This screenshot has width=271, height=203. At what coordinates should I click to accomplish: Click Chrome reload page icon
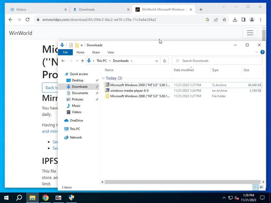point(28,20)
